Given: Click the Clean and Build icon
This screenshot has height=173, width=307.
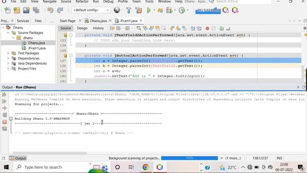Looking at the screenshot, I should click(139, 10).
